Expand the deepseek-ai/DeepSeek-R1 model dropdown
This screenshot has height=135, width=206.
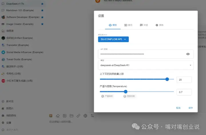pyautogui.click(x=146, y=65)
